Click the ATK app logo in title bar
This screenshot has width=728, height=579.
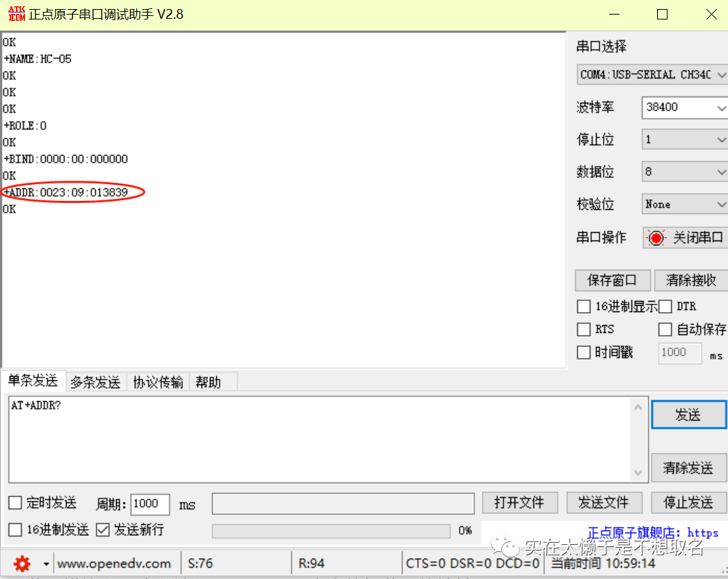pyautogui.click(x=16, y=14)
